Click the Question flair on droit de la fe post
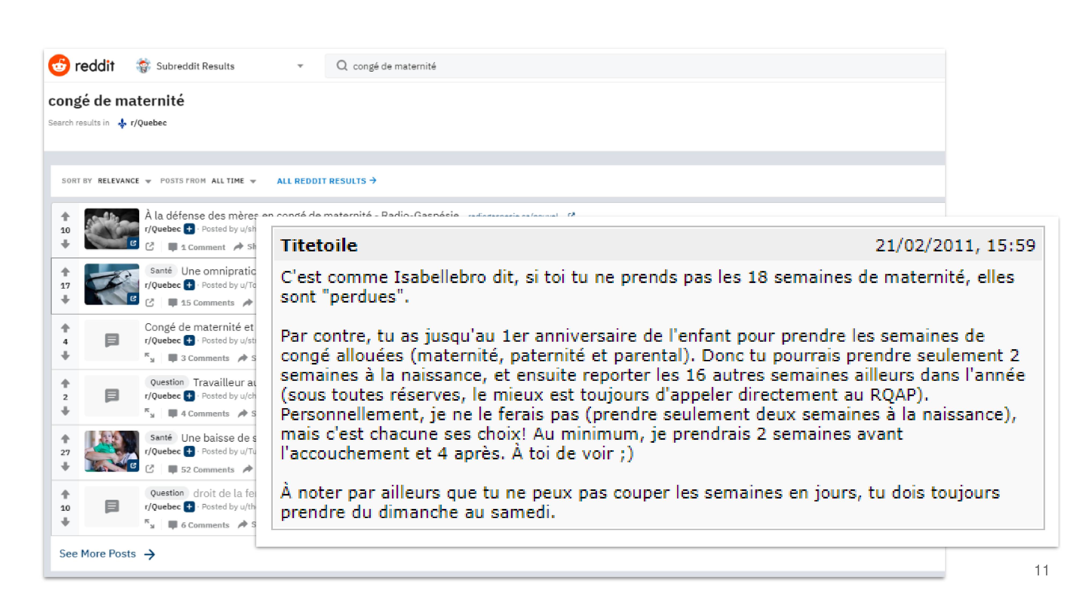 pos(167,493)
